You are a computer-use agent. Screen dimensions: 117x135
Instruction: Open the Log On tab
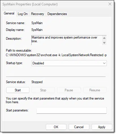(23, 14)
